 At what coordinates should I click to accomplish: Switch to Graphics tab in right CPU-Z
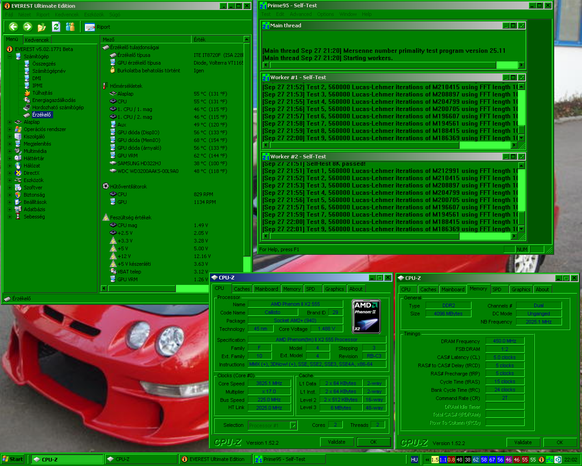[521, 289]
